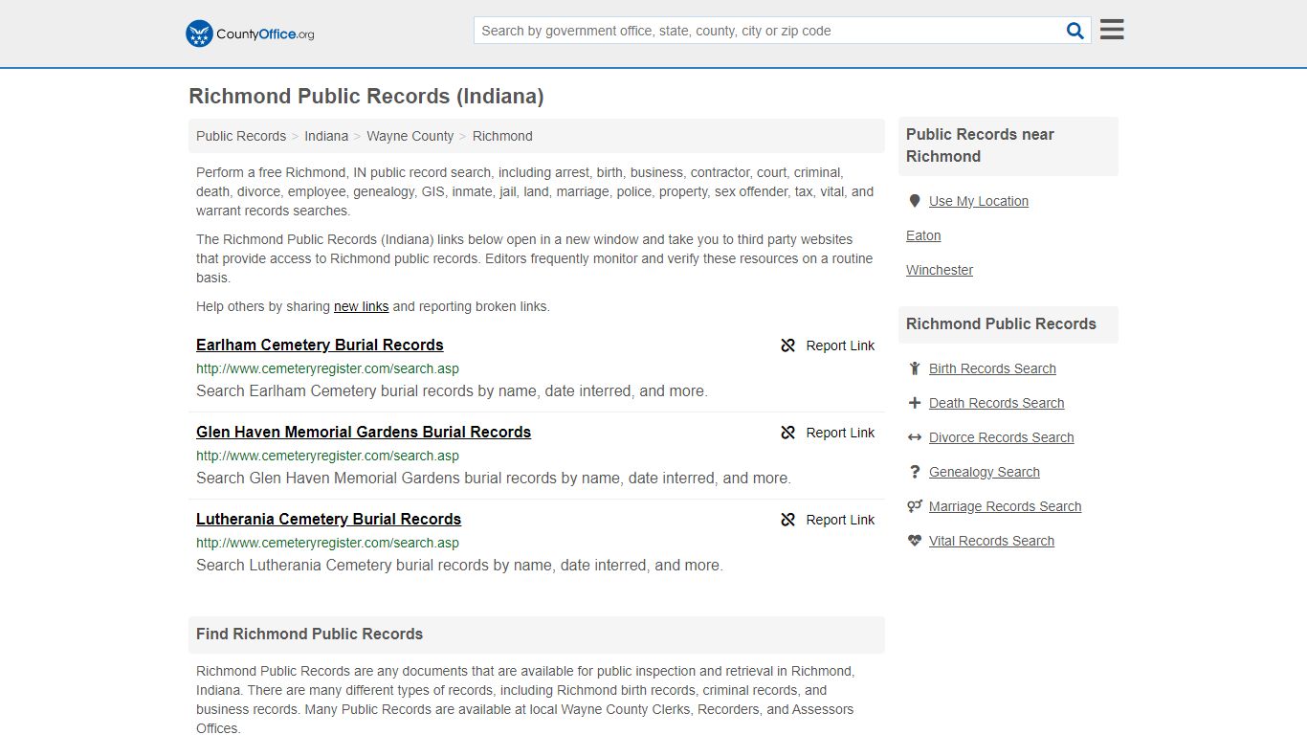1307x735 pixels.
Task: Click the Richmond Public Records (Indiana) heading
Action: (x=366, y=97)
